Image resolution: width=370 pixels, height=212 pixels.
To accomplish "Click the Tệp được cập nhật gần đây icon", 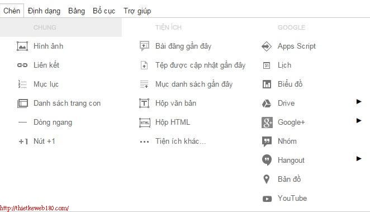I will click(x=144, y=65).
